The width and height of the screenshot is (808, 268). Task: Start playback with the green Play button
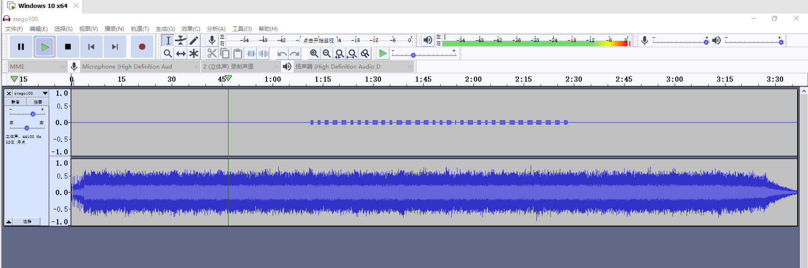45,47
